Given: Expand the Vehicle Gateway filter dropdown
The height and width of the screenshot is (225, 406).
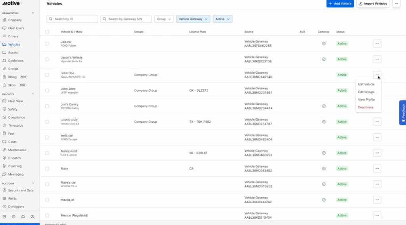Looking at the screenshot, I should [193, 19].
